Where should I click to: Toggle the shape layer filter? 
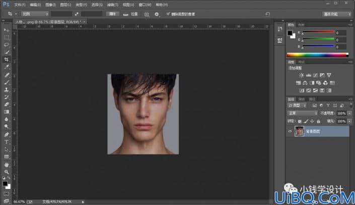(335, 106)
